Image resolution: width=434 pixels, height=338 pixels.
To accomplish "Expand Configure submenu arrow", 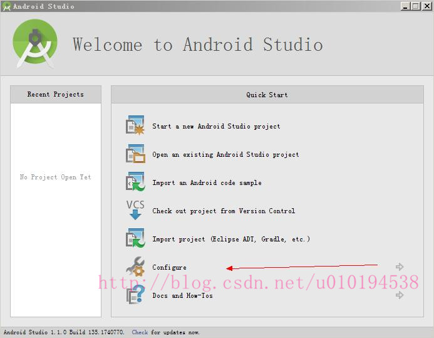I will click(400, 267).
